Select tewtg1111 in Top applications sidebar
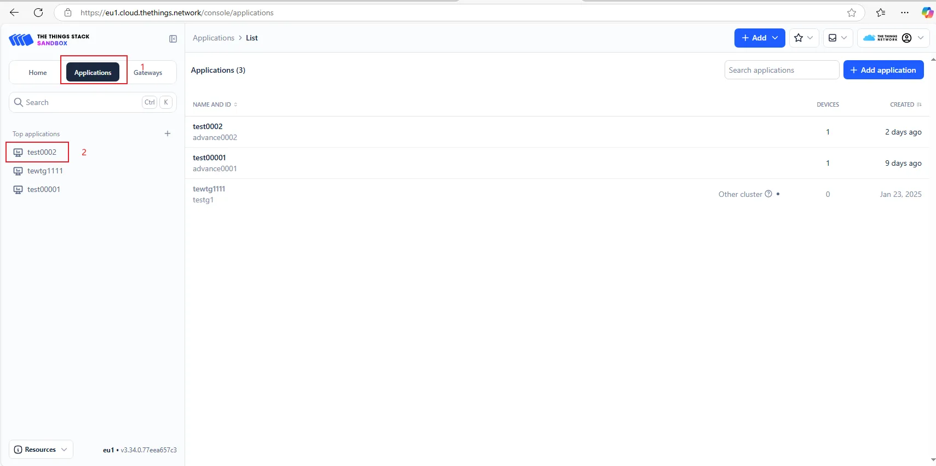Viewport: 936px width, 466px height. click(x=45, y=171)
